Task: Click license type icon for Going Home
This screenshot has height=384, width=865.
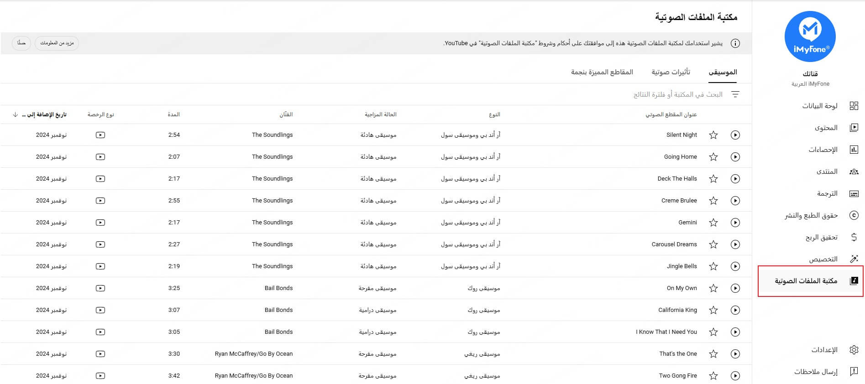Action: click(100, 157)
